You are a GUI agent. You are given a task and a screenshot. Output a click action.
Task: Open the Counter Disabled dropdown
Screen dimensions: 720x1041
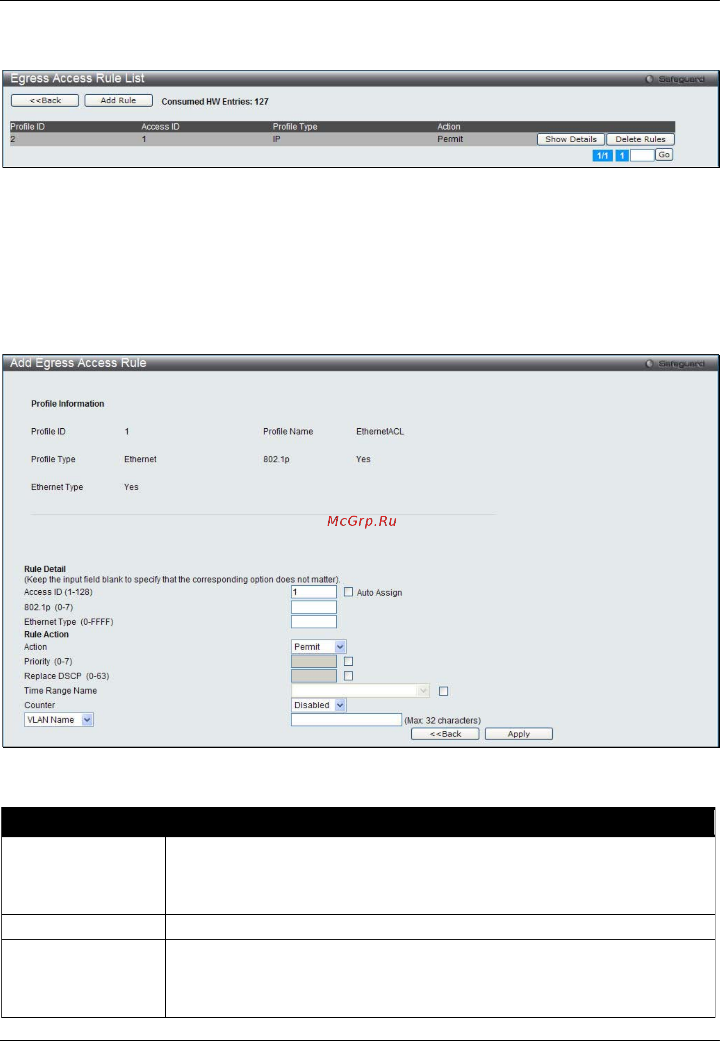[318, 705]
